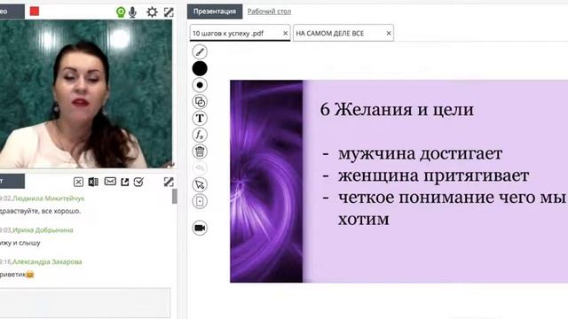Select the pencil drawing tool
This screenshot has width=568, height=319.
[200, 51]
